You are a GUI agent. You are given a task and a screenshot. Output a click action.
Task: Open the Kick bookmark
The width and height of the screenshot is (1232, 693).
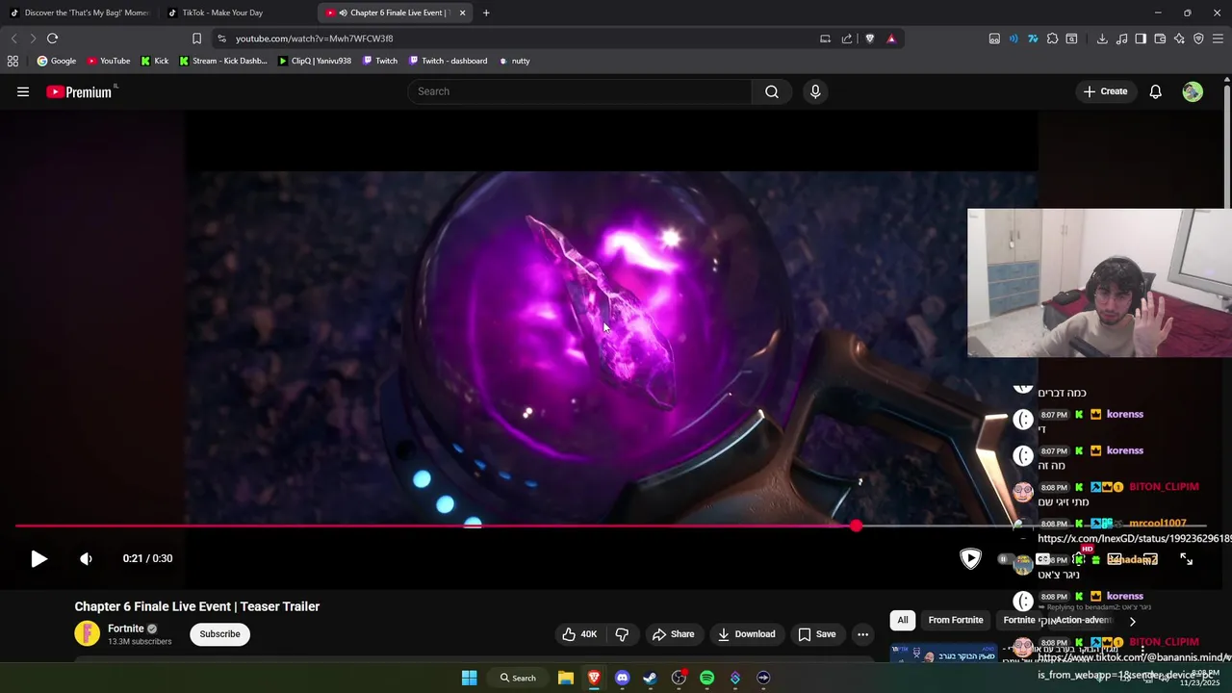click(x=154, y=61)
